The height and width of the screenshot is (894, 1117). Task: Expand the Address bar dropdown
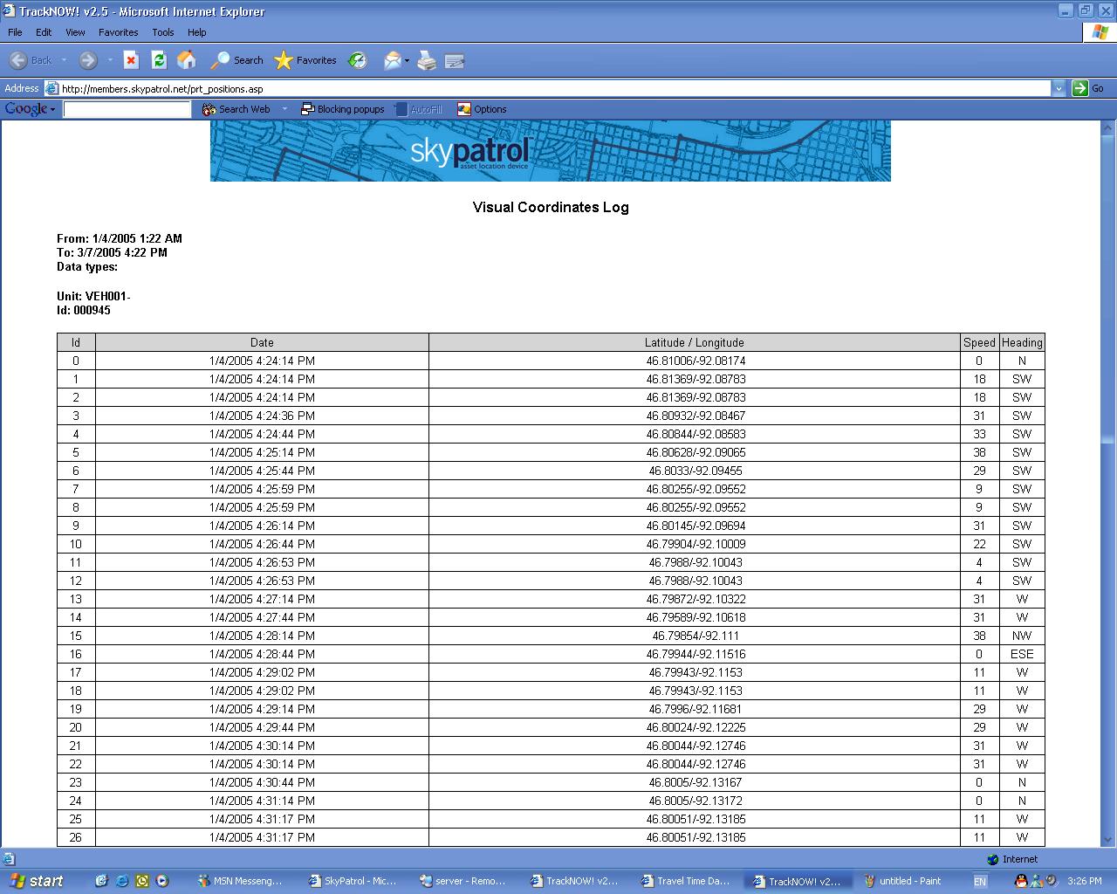pyautogui.click(x=1059, y=88)
